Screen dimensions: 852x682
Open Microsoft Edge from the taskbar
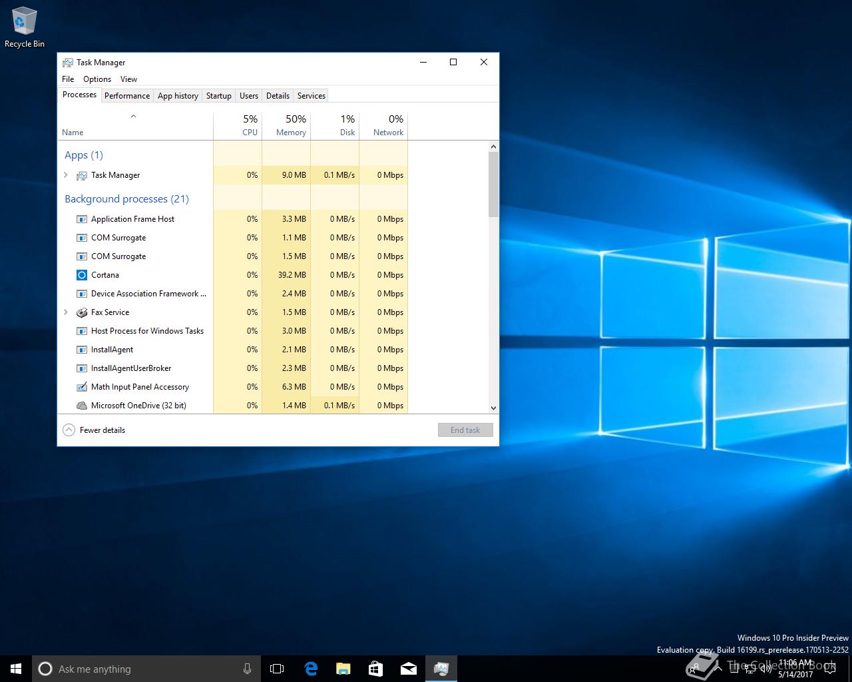(x=311, y=669)
